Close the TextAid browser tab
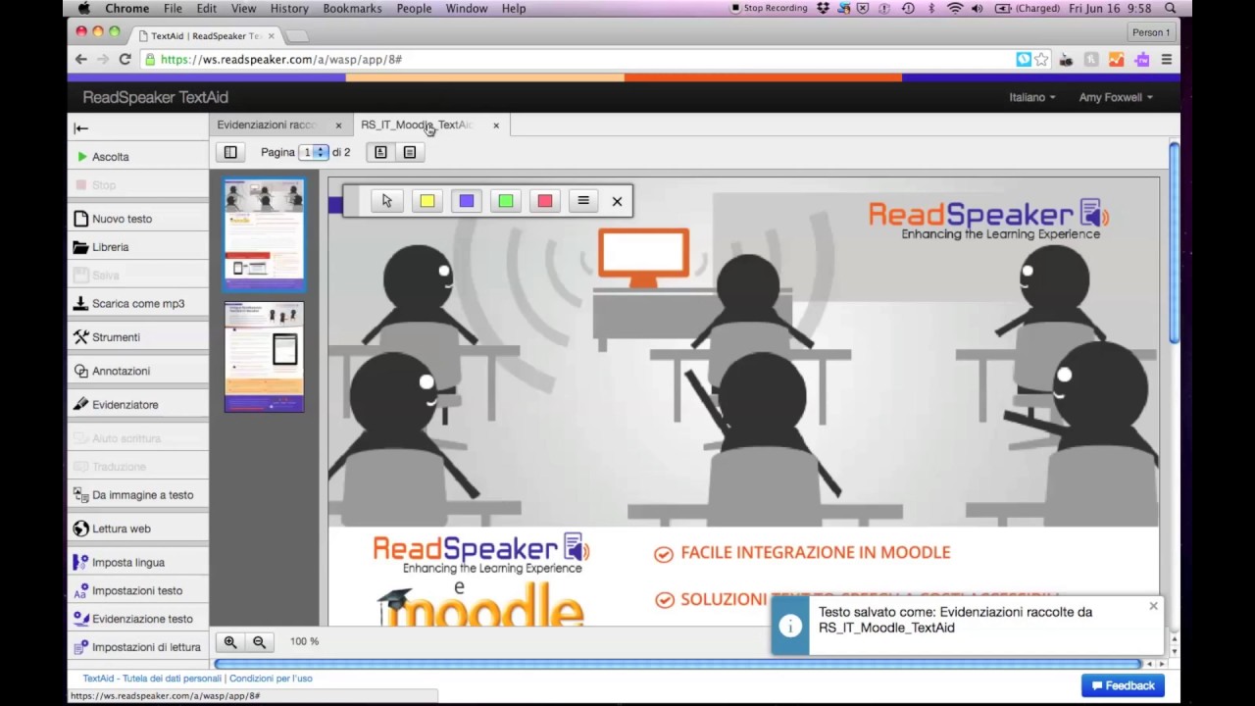 pyautogui.click(x=272, y=35)
